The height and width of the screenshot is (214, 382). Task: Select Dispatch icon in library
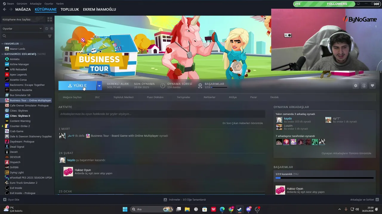[x=7, y=162]
